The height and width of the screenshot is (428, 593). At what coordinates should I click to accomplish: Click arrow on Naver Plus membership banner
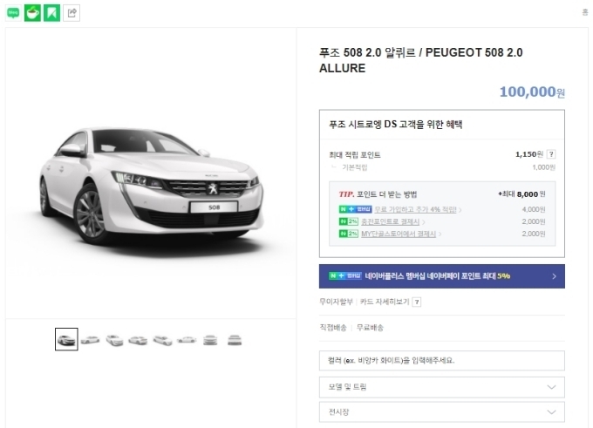pos(554,276)
